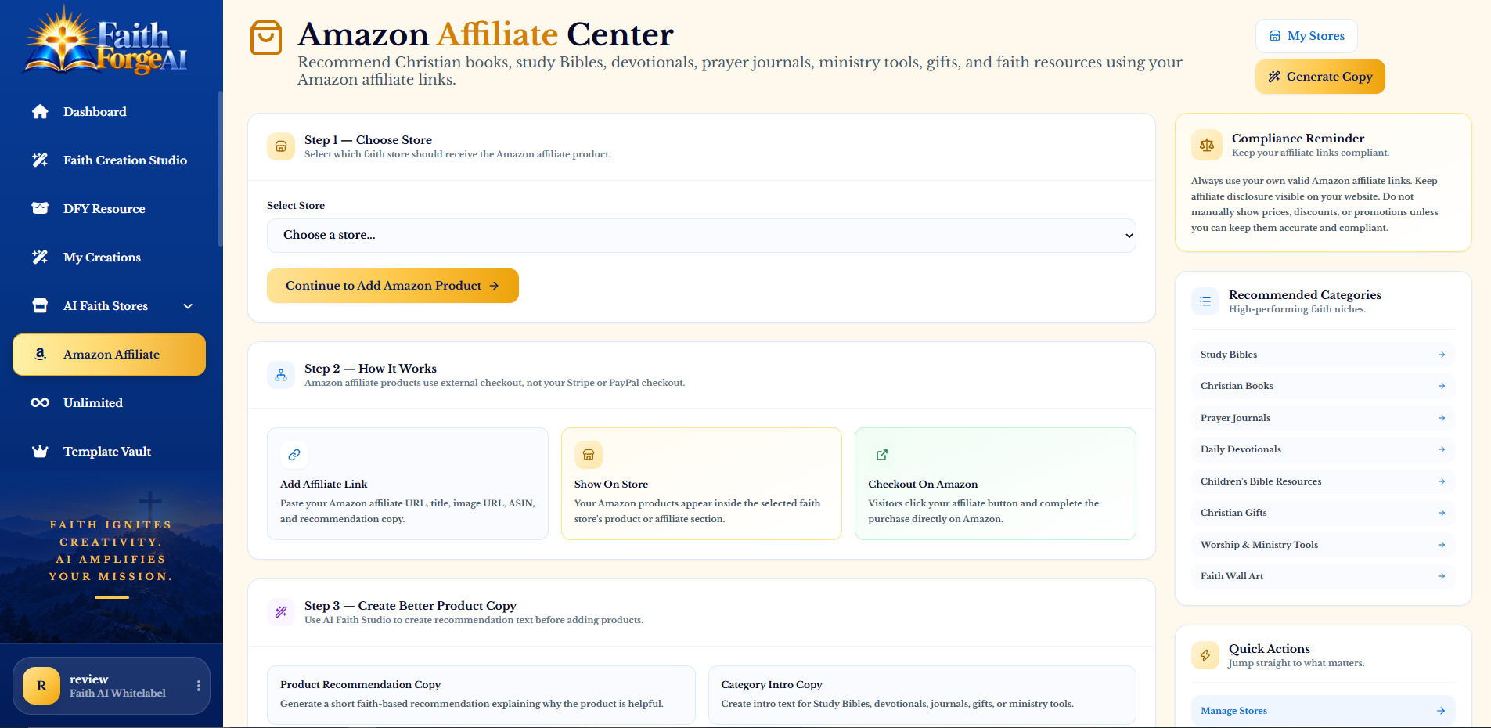The width and height of the screenshot is (1491, 728).
Task: Click the My Stores button
Action: pyautogui.click(x=1306, y=36)
